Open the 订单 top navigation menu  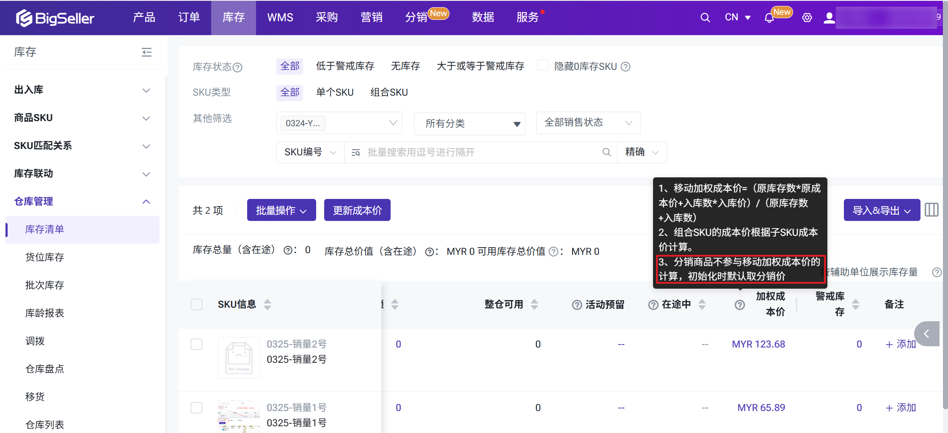(189, 17)
